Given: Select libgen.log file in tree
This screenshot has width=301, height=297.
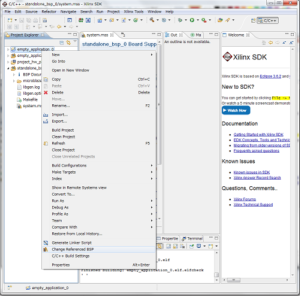Looking at the screenshot, I should click(29, 87).
